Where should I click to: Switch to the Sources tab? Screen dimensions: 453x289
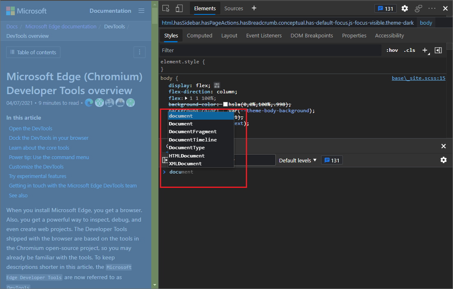[233, 8]
